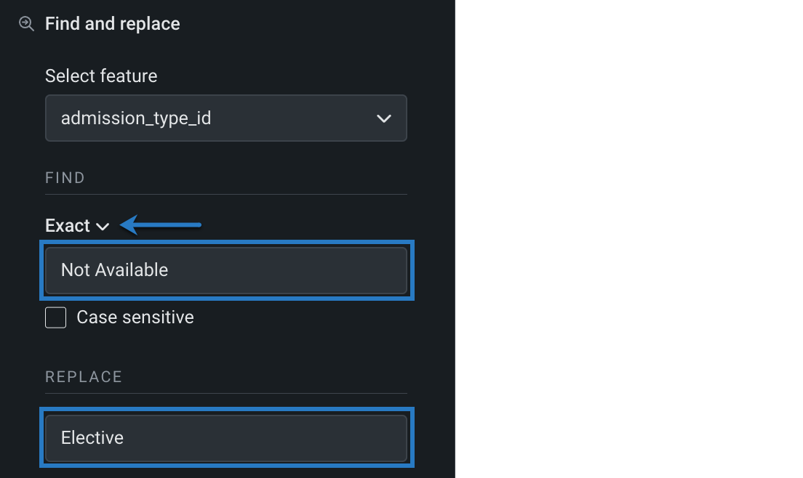Click the text Not Available
Viewport: 803px width, 478px height.
pyautogui.click(x=114, y=270)
